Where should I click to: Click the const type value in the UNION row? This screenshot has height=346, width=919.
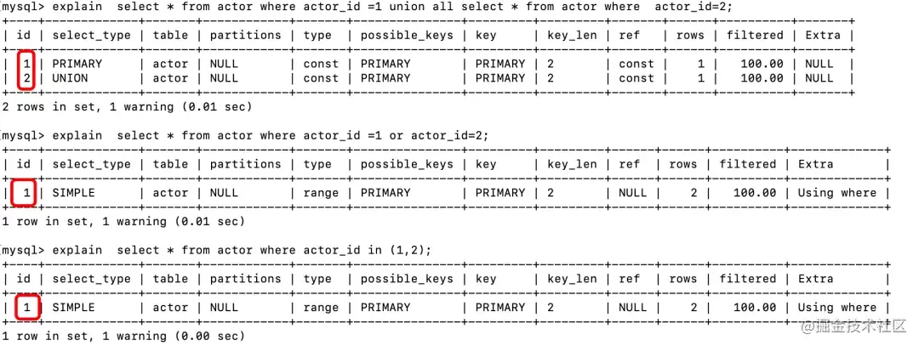coord(321,78)
